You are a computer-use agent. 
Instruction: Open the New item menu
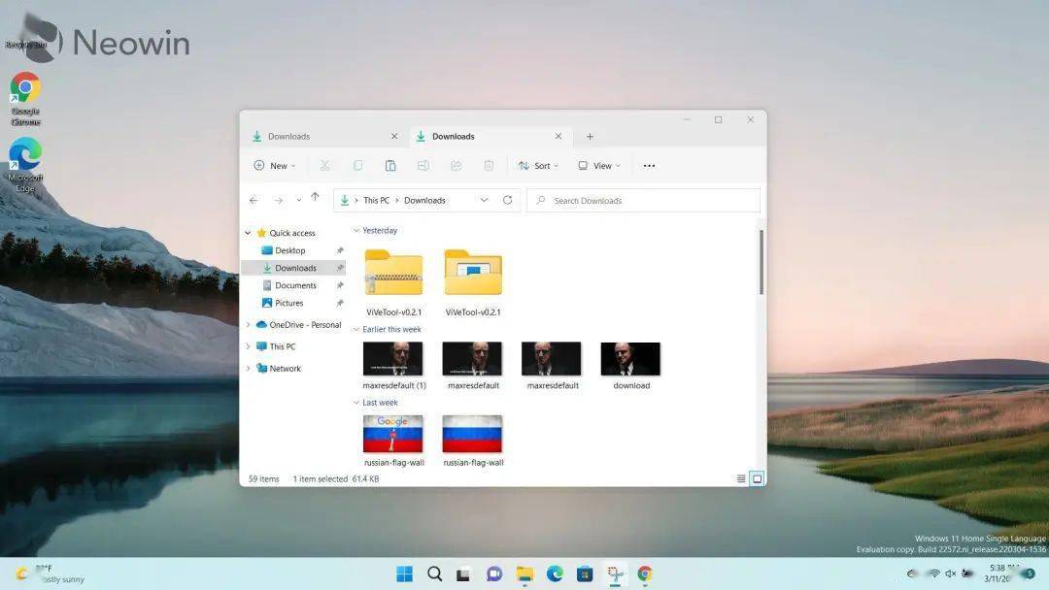[x=275, y=165]
